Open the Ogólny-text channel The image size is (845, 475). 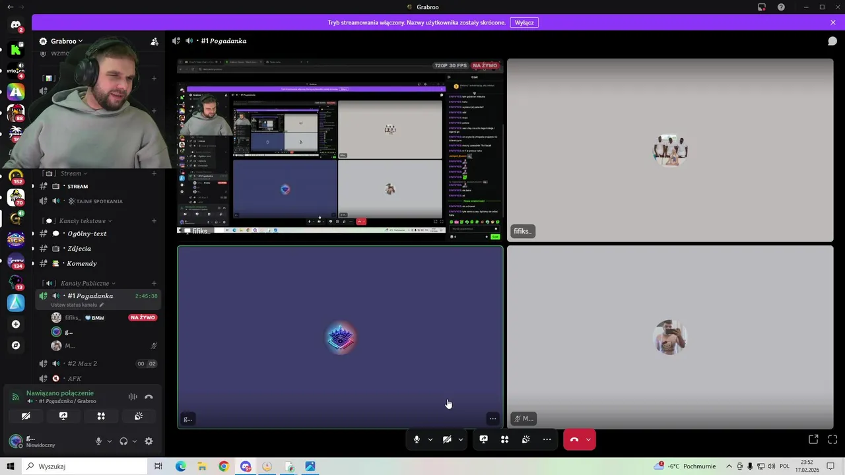coord(98,234)
